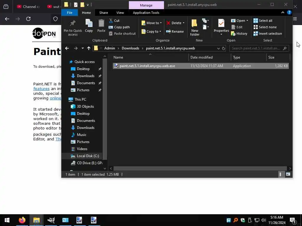Viewport: 302px width, 226px height.
Task: Open the Copy to dropdown
Action: (x=151, y=31)
